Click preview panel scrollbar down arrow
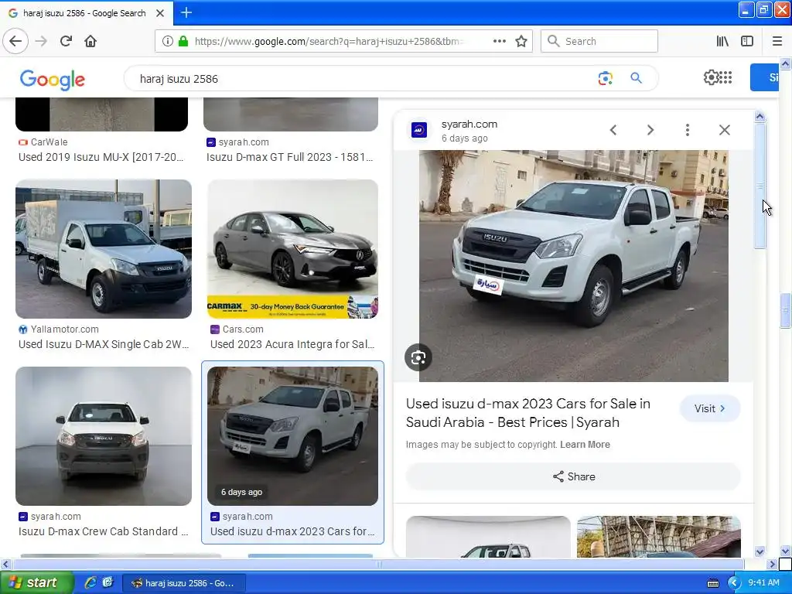Viewport: 792px width, 594px height. click(760, 552)
